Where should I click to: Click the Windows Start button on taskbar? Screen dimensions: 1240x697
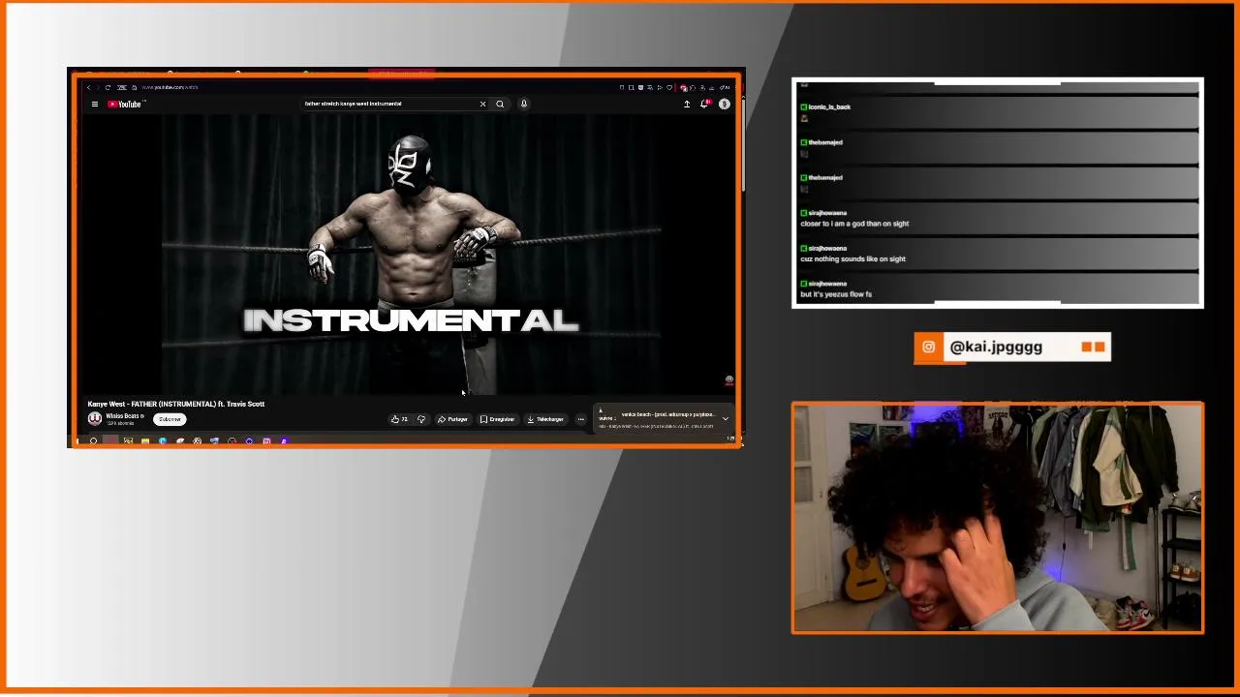(x=77, y=441)
